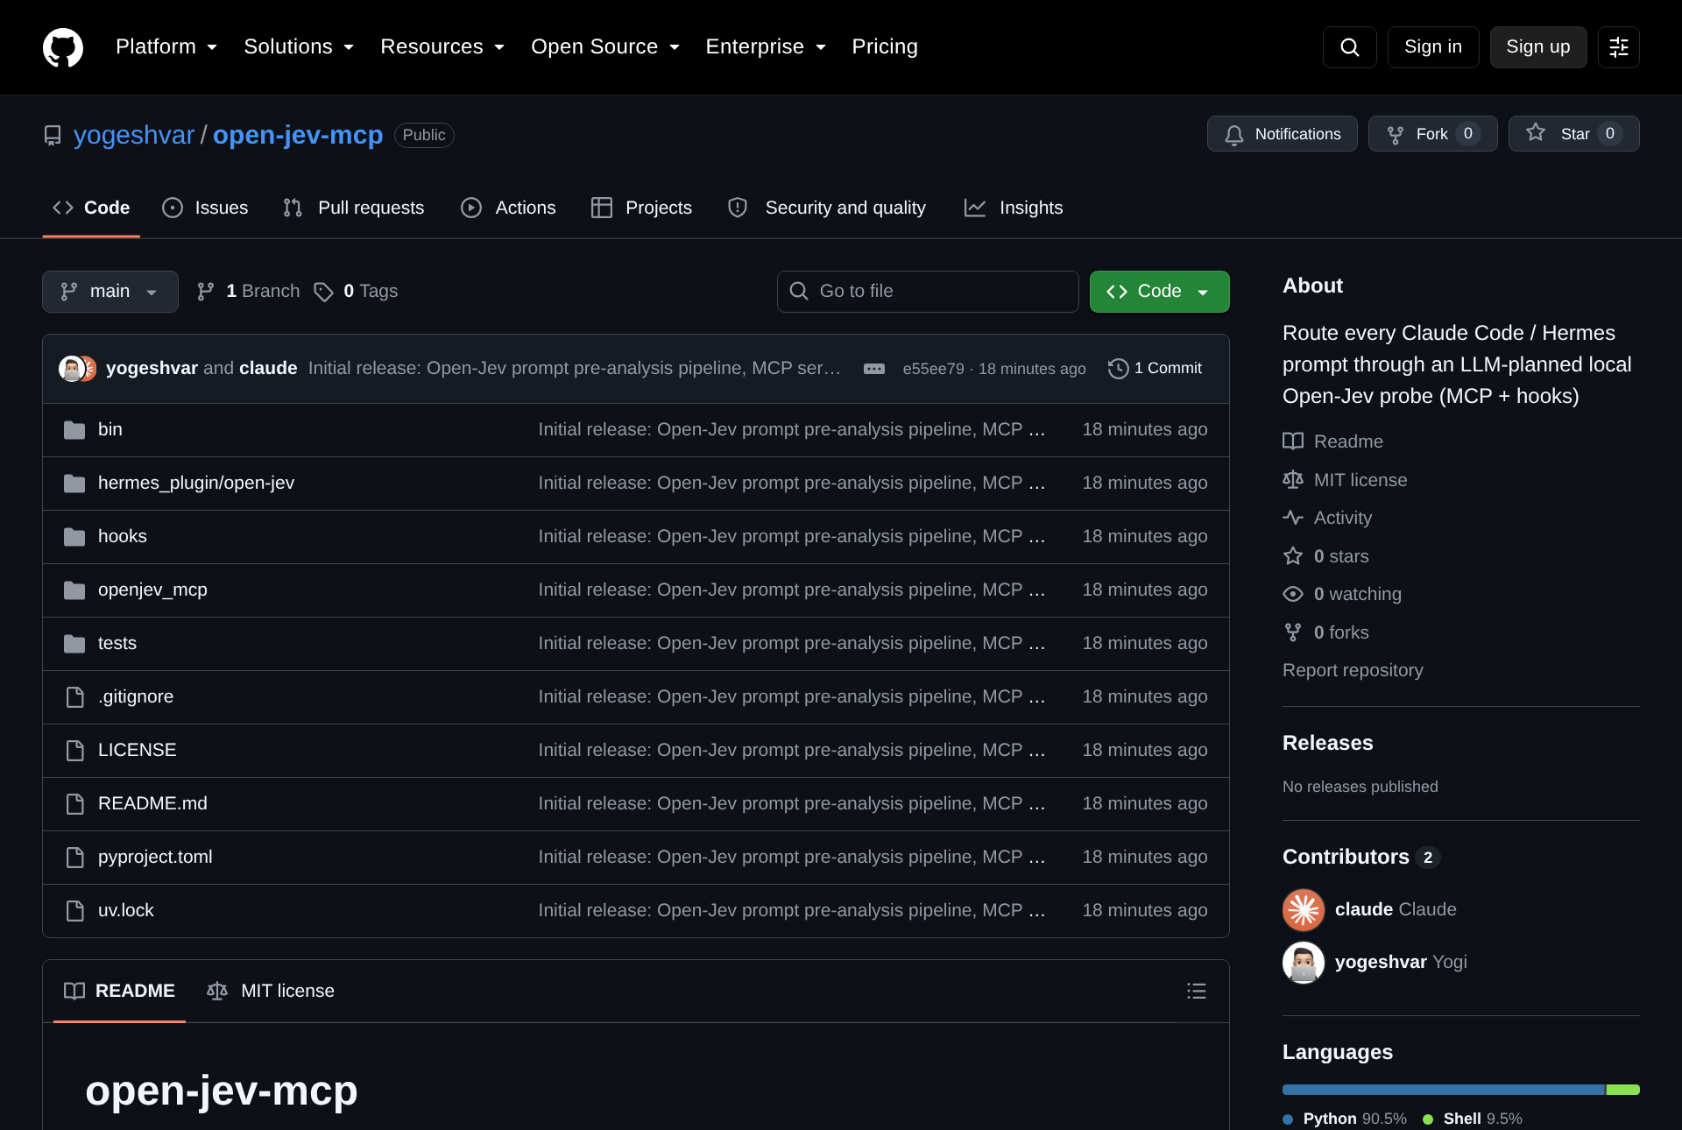The width and height of the screenshot is (1682, 1130).
Task: Open the Contributors heading link
Action: pos(1361,857)
